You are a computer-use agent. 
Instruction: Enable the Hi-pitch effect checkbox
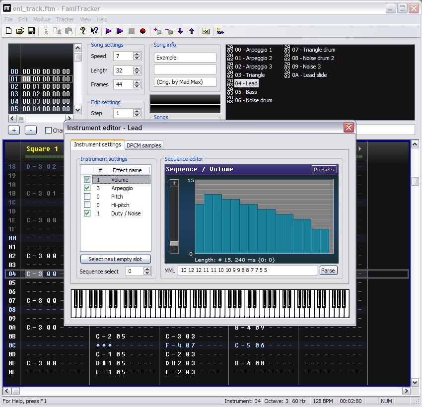point(87,205)
